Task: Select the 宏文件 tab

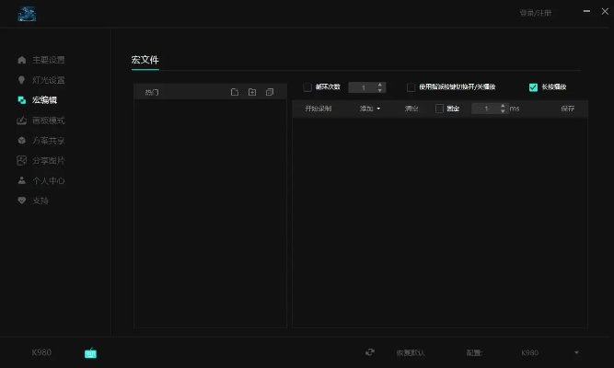Action: (145, 60)
